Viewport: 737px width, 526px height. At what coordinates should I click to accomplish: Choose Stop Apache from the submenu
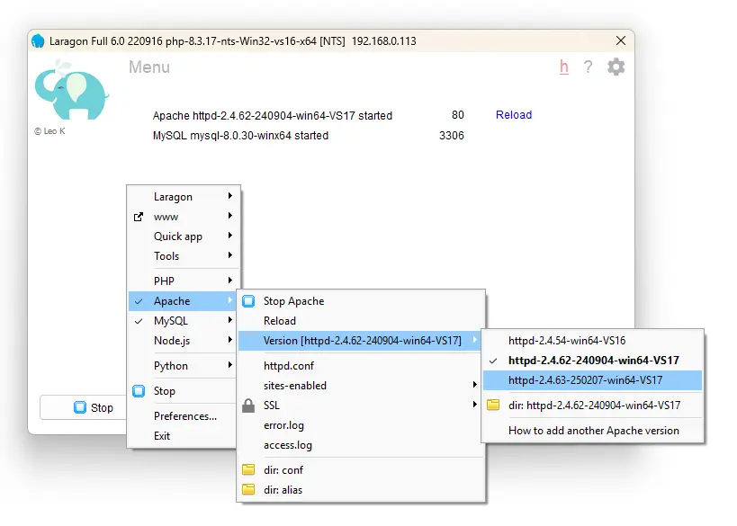(x=361, y=301)
